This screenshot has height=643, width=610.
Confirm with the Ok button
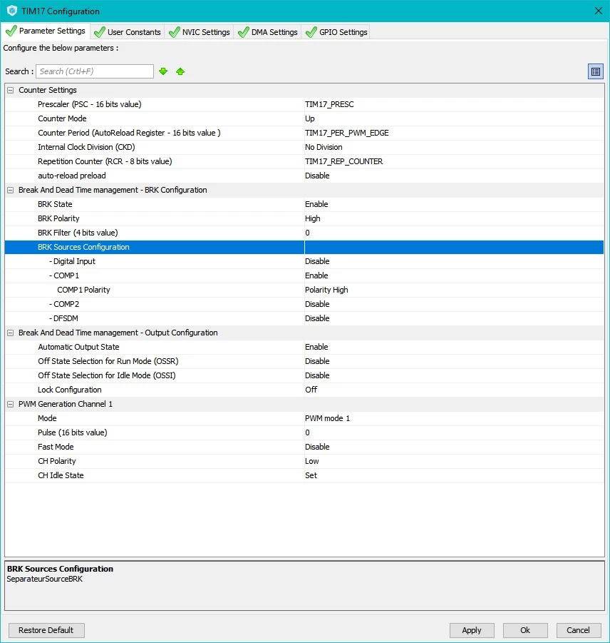(525, 630)
